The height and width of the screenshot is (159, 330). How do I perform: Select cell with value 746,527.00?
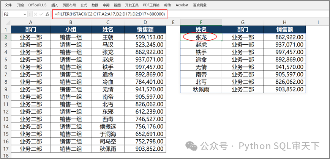tap(145, 119)
